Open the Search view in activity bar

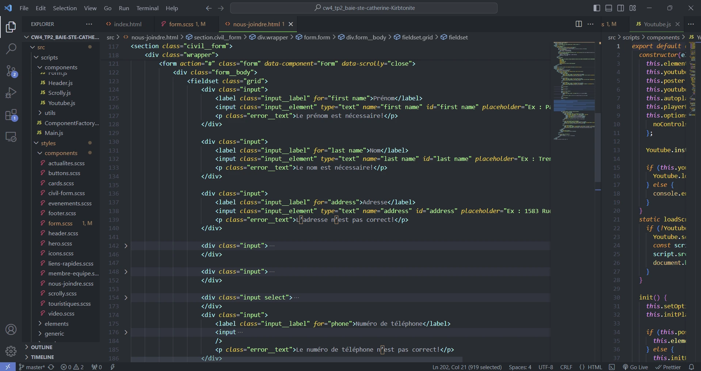[x=11, y=49]
